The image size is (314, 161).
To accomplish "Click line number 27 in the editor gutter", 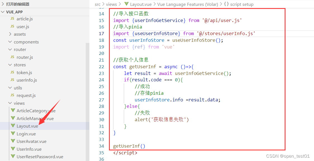I will pyautogui.click(x=101, y=99).
